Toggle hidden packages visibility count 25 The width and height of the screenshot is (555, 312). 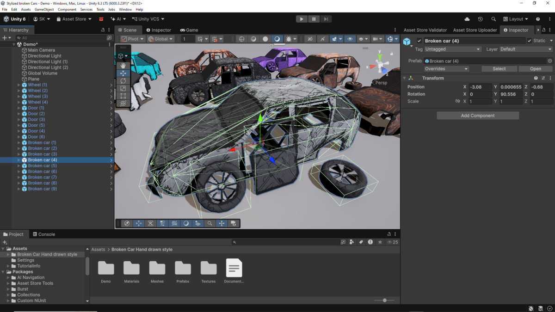click(x=393, y=242)
